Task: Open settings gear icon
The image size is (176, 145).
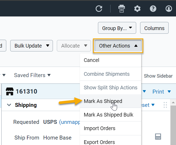Action: (137, 9)
